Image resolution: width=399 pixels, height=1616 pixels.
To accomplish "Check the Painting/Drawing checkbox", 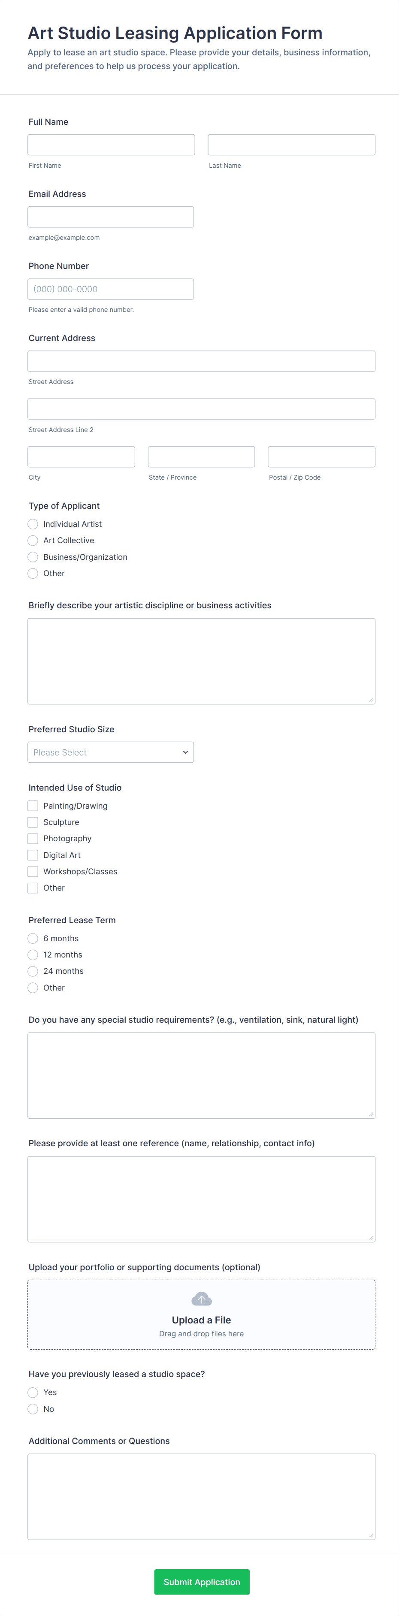I will tap(33, 806).
